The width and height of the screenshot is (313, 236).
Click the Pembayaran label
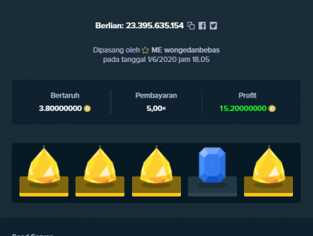pos(156,96)
